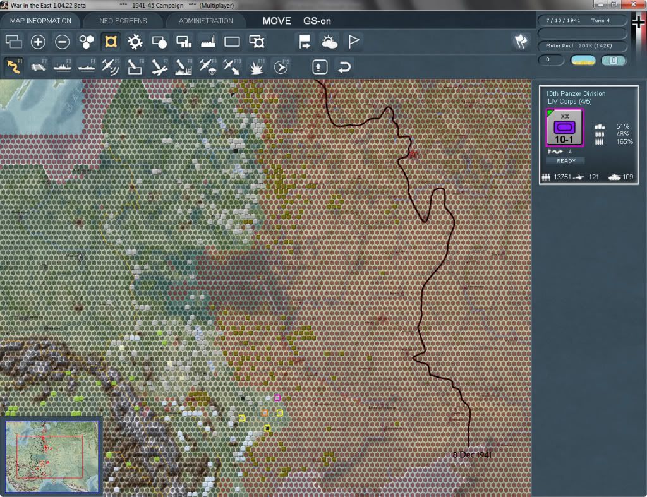Click the blue-yellow weather indicator pill
647x497 pixels.
point(583,60)
